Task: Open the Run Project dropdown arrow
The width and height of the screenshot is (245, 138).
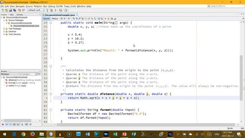Action: [x=58, y=10]
